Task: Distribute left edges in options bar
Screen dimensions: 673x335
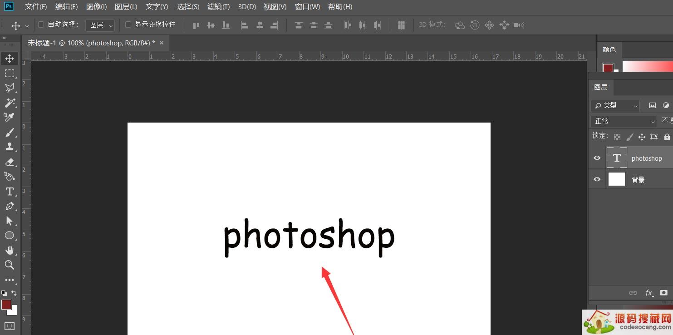Action: point(348,25)
